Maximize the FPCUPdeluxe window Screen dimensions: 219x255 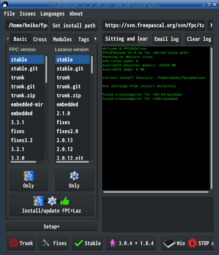[209, 4]
